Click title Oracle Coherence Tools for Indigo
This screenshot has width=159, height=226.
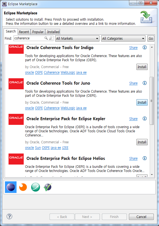pyautogui.click(x=60, y=48)
